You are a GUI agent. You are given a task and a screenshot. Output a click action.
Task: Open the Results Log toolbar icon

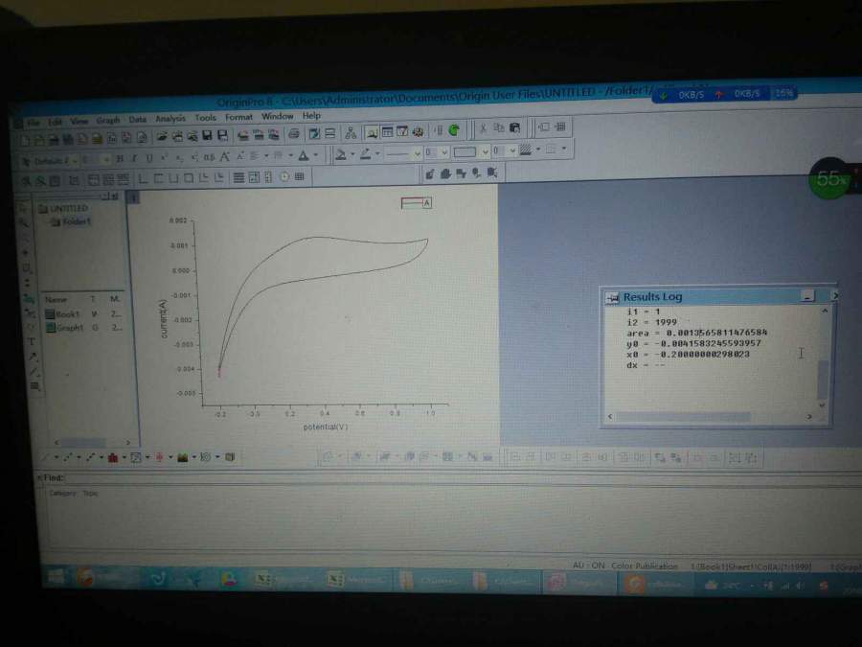387,132
